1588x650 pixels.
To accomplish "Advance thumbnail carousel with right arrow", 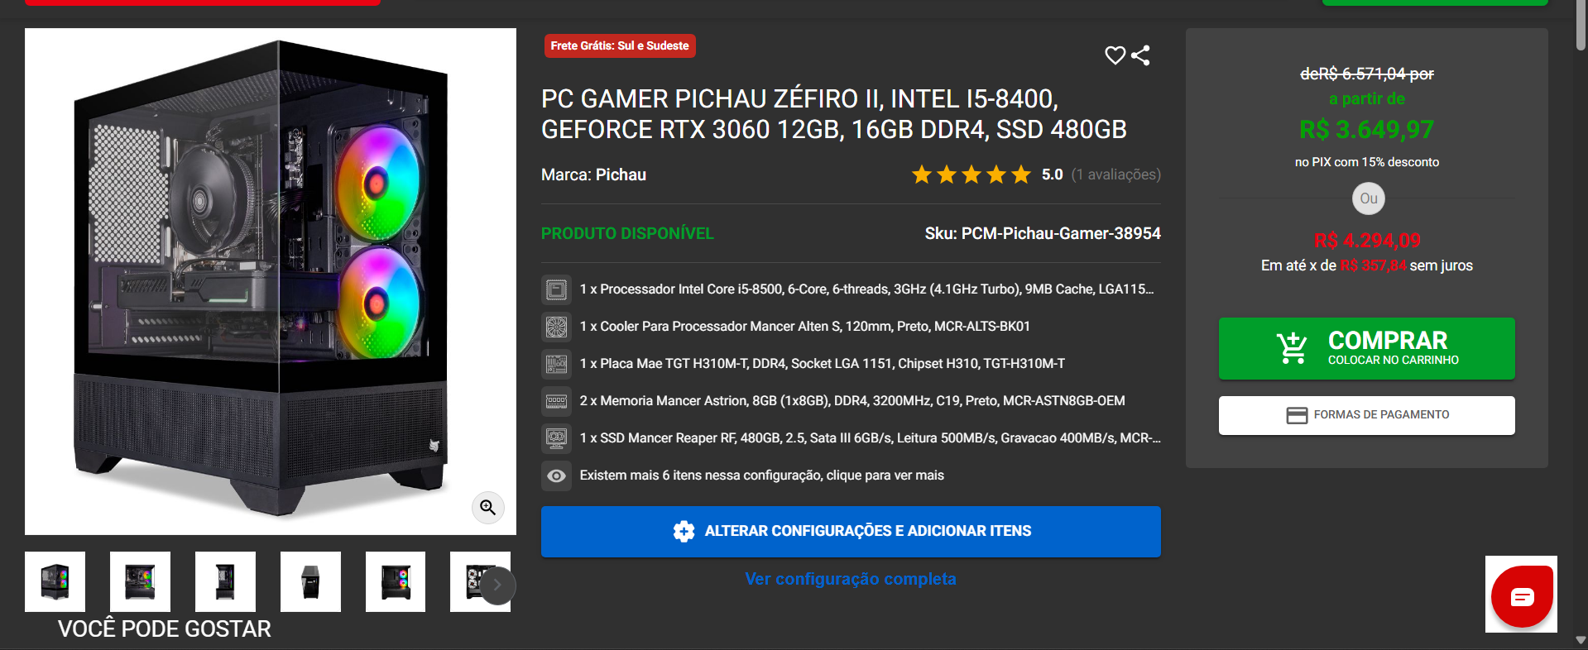I will coord(497,585).
